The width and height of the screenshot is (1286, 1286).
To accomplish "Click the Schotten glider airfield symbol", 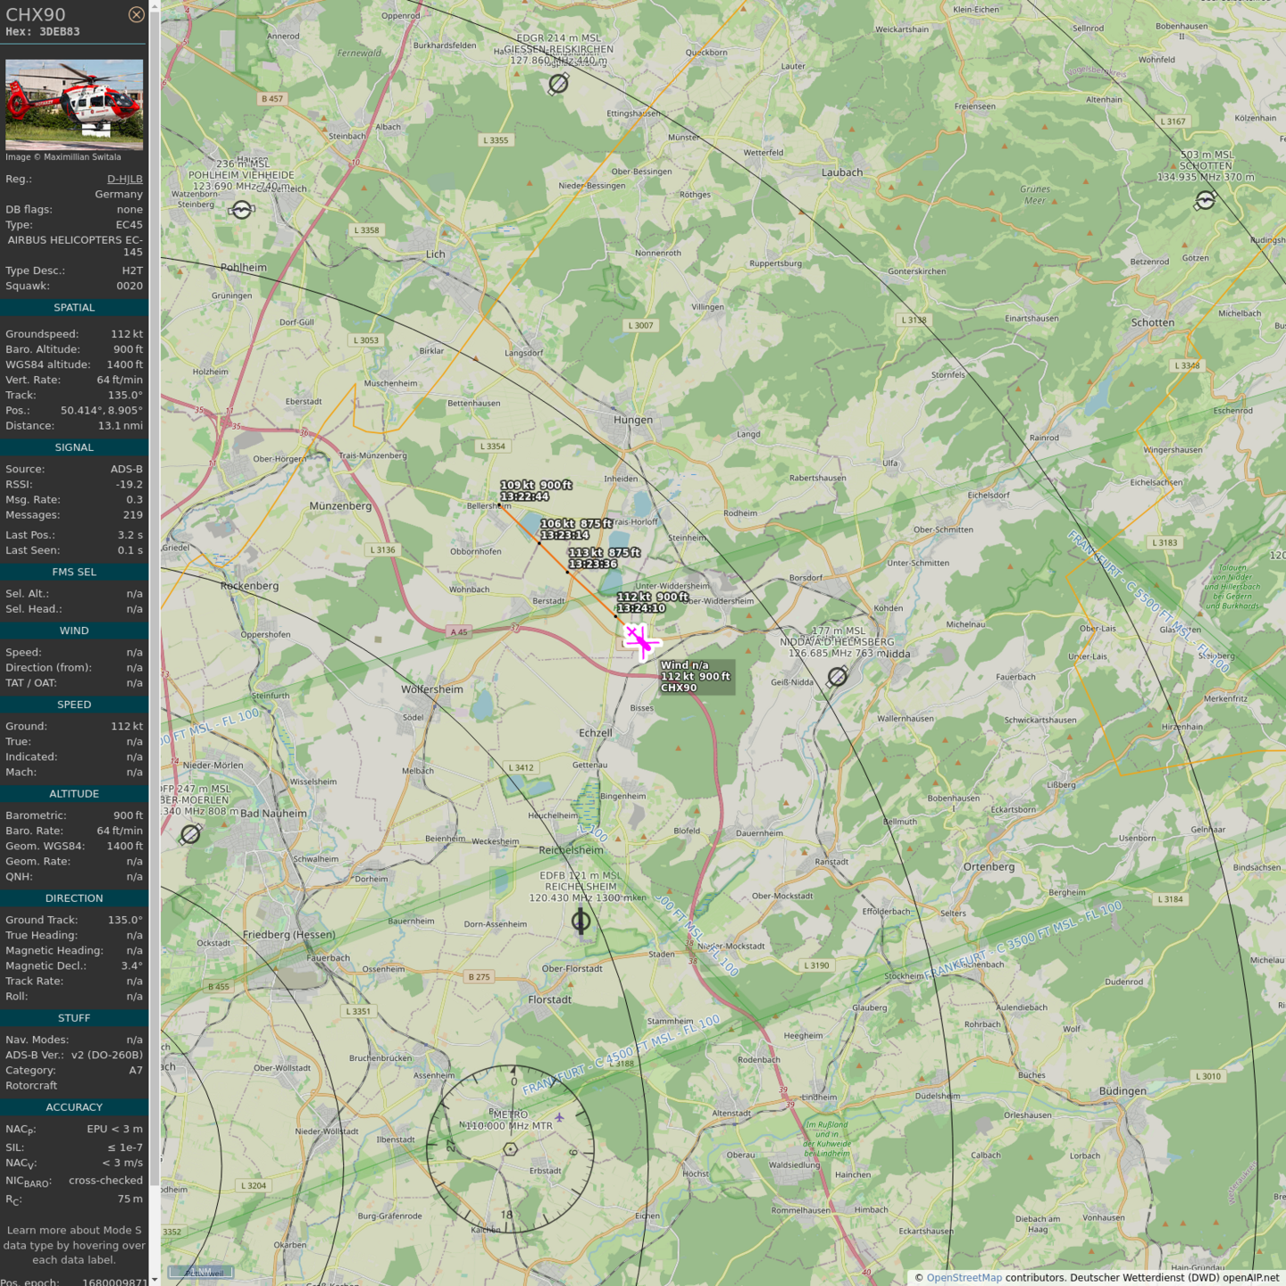I will 1205,200.
